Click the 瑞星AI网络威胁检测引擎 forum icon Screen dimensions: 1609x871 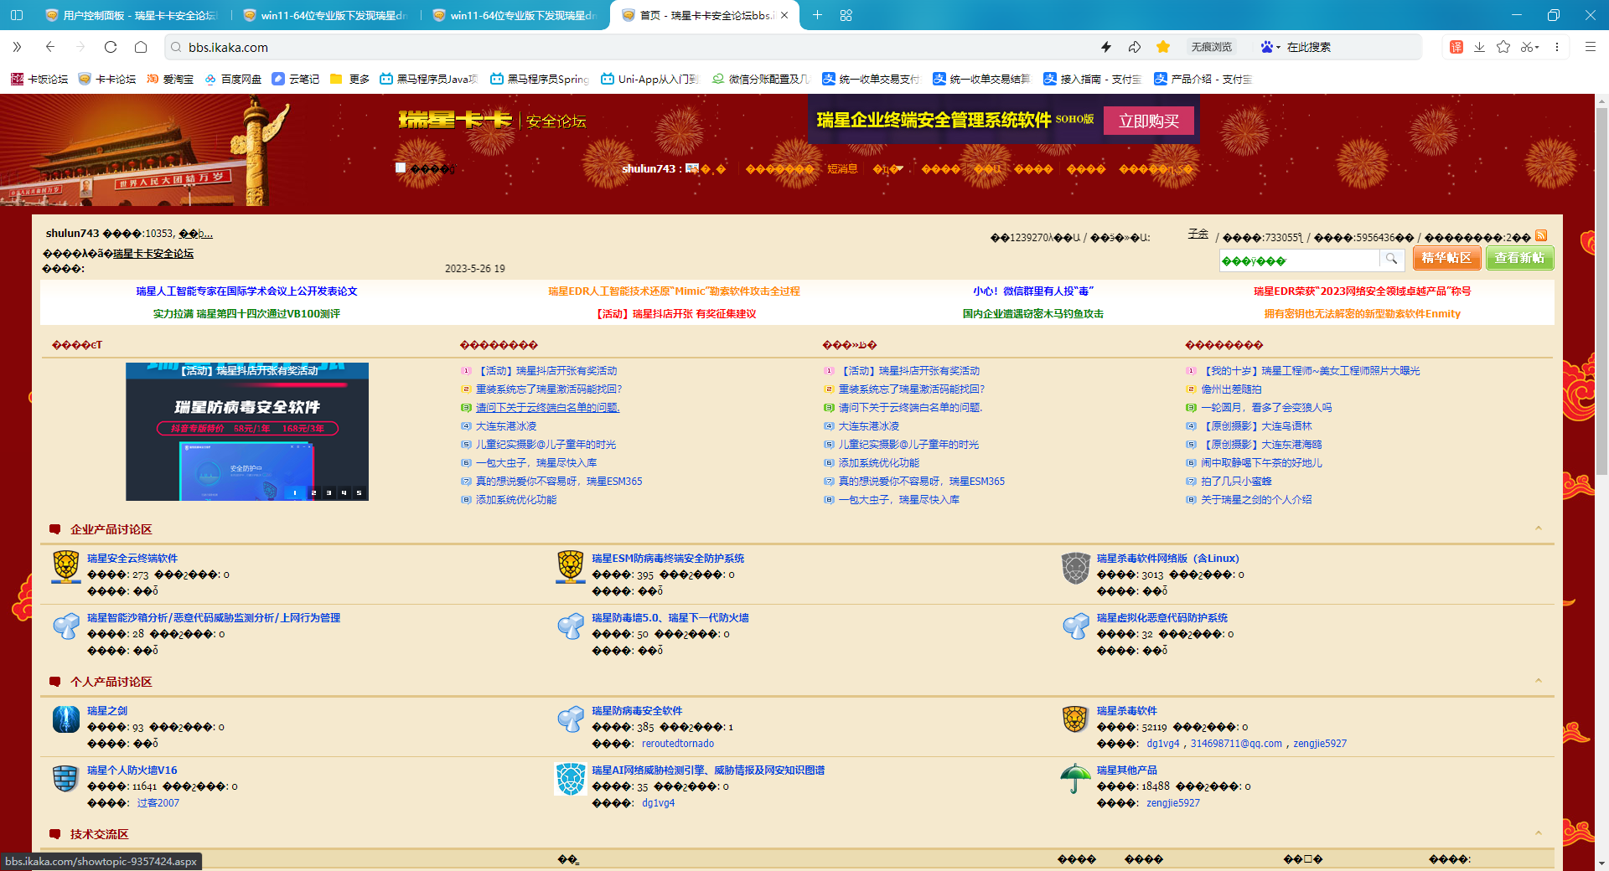click(571, 779)
